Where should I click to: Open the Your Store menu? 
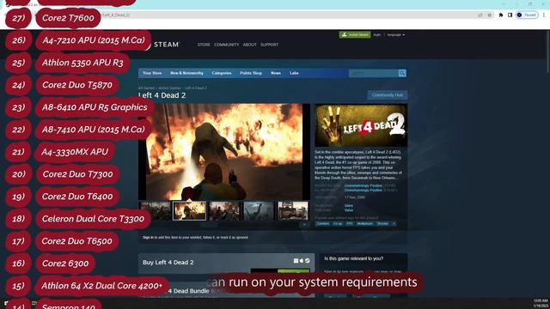pyautogui.click(x=152, y=73)
